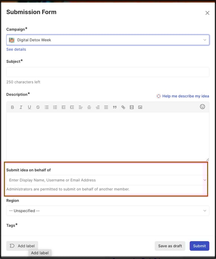The height and width of the screenshot is (259, 216).
Task: Insert a numbered list
Action: click(55, 107)
